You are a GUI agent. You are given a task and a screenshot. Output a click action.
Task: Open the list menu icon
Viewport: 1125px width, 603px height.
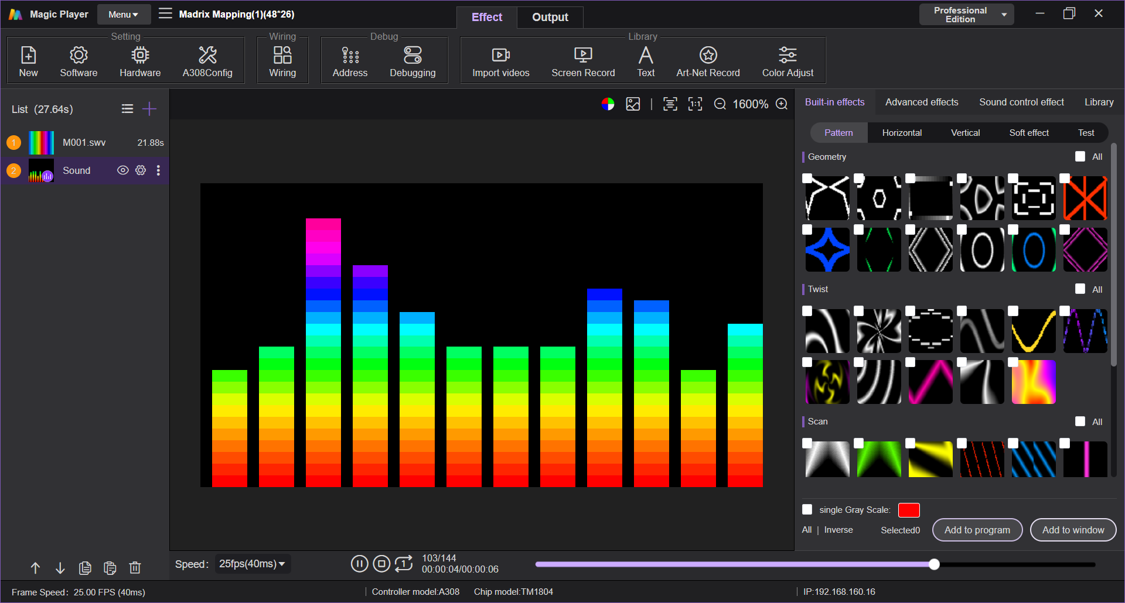pos(127,109)
